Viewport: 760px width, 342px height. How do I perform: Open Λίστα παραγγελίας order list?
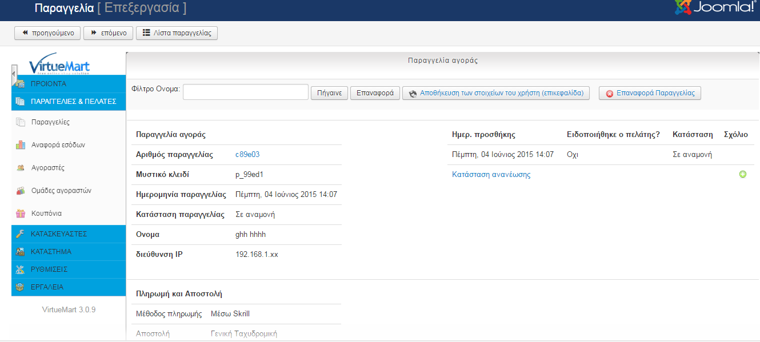[x=177, y=33]
